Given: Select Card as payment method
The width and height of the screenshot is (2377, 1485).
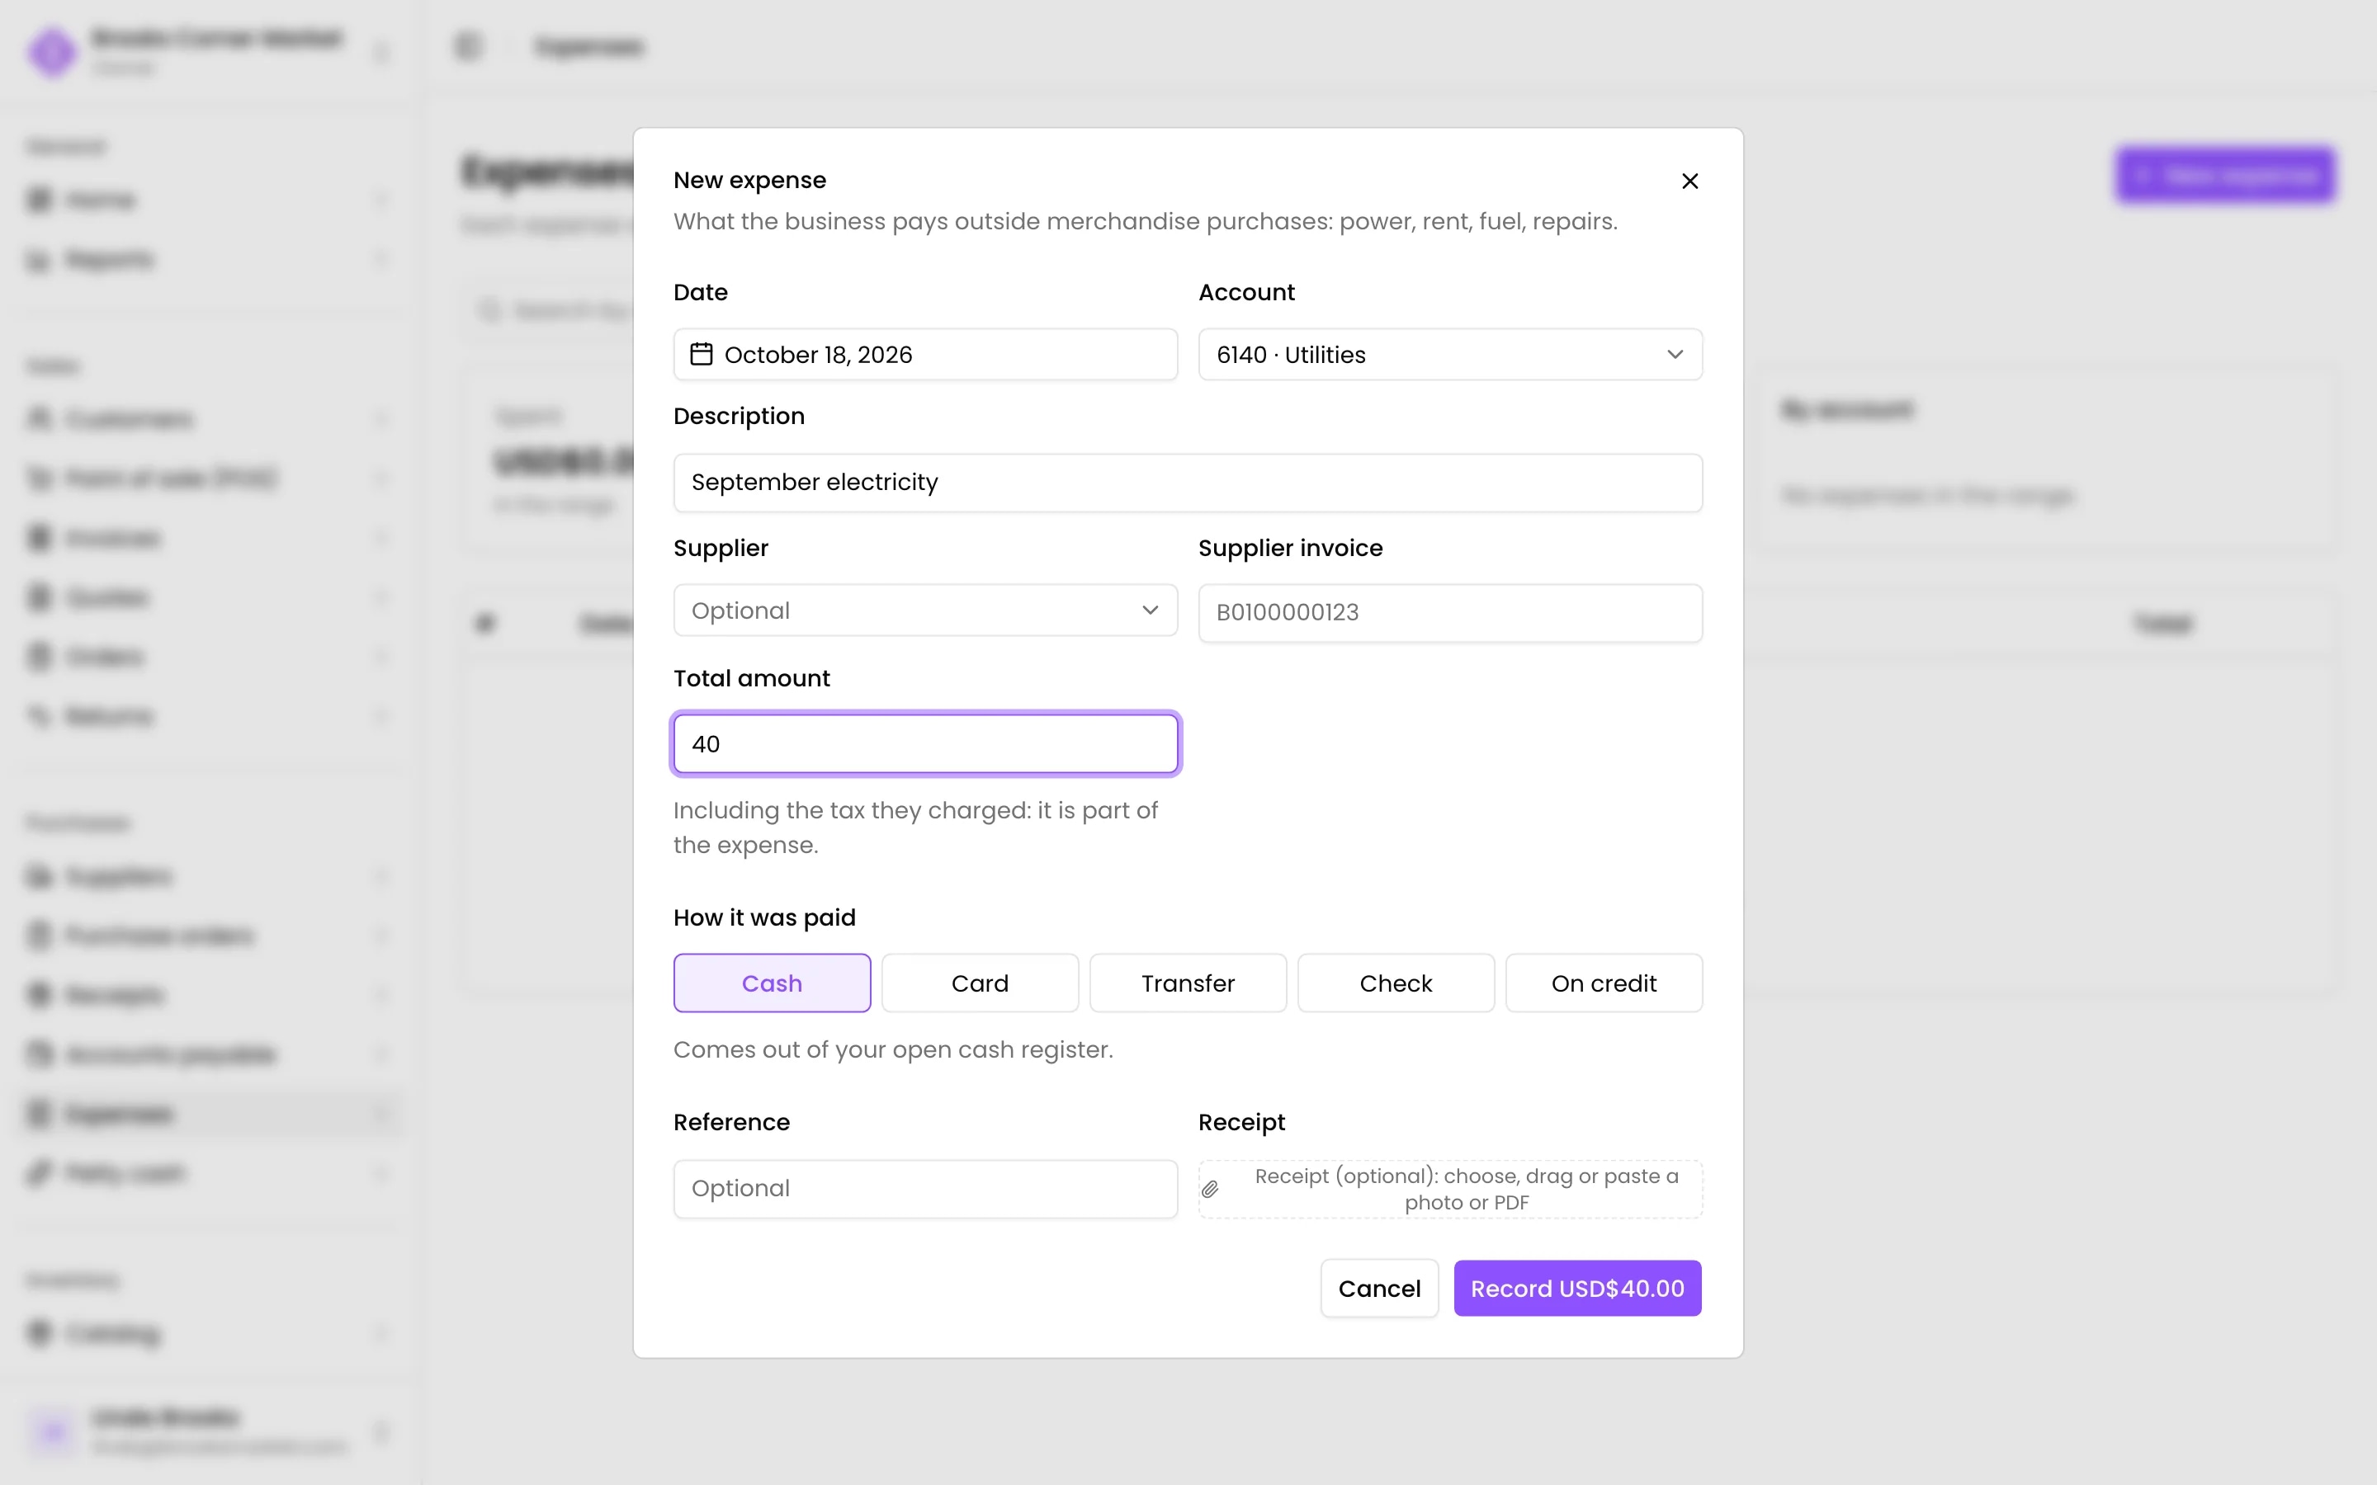Looking at the screenshot, I should click(980, 983).
